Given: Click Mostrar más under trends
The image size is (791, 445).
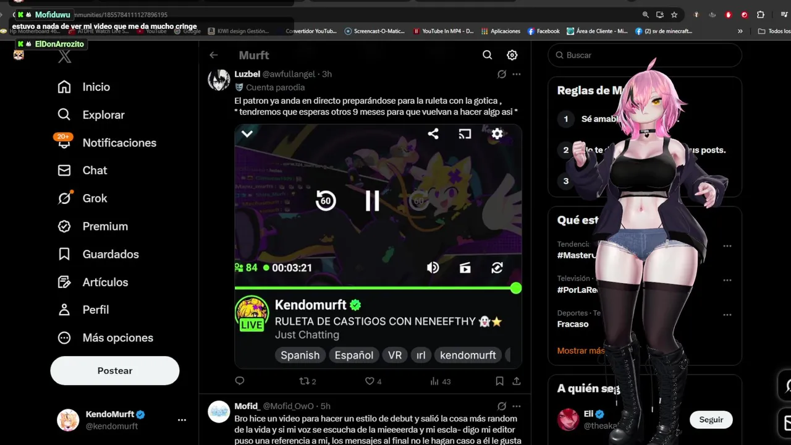Looking at the screenshot, I should [581, 350].
